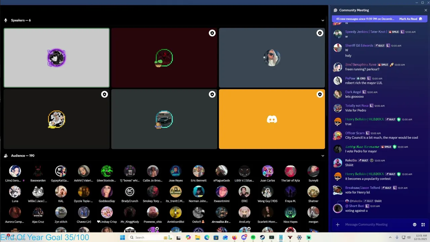Open File Explorer from the taskbar
Viewport: 430px width, 242px height.
pyautogui.click(x=198, y=238)
